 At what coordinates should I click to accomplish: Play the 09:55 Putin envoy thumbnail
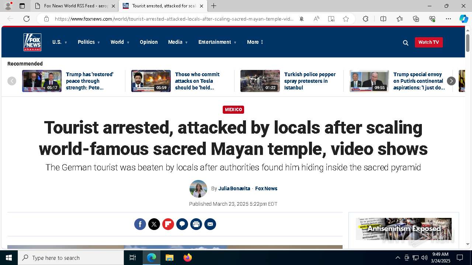coord(369,81)
